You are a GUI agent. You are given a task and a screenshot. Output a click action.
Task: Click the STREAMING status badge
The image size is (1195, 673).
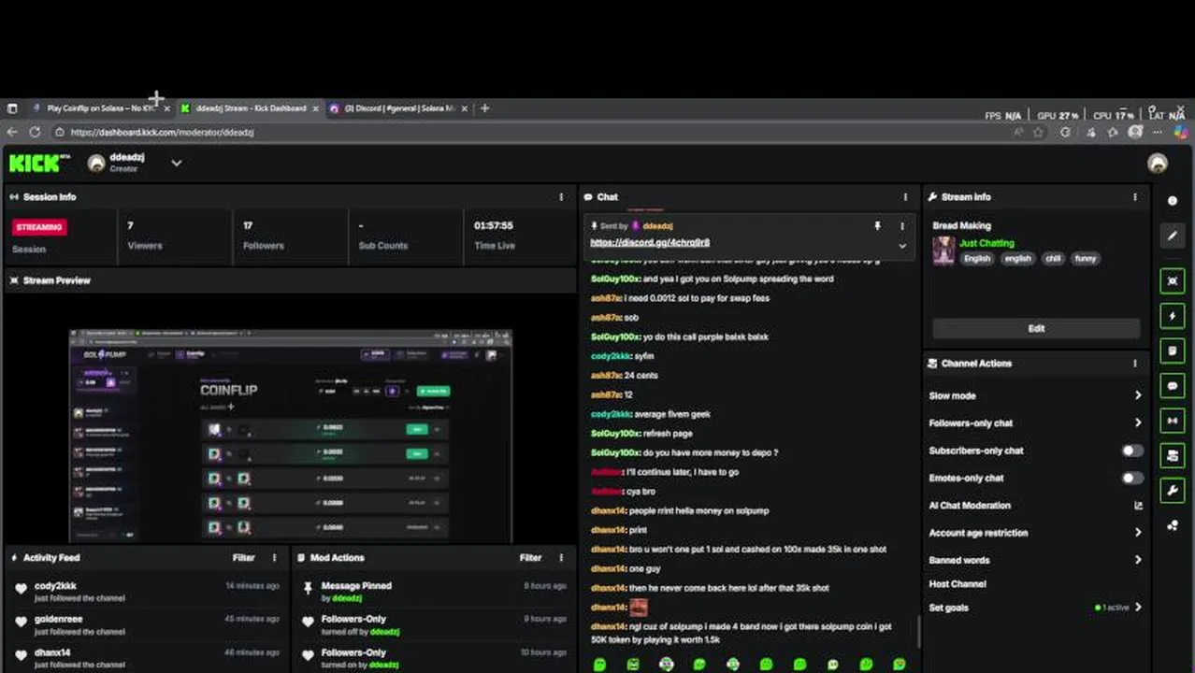click(38, 227)
